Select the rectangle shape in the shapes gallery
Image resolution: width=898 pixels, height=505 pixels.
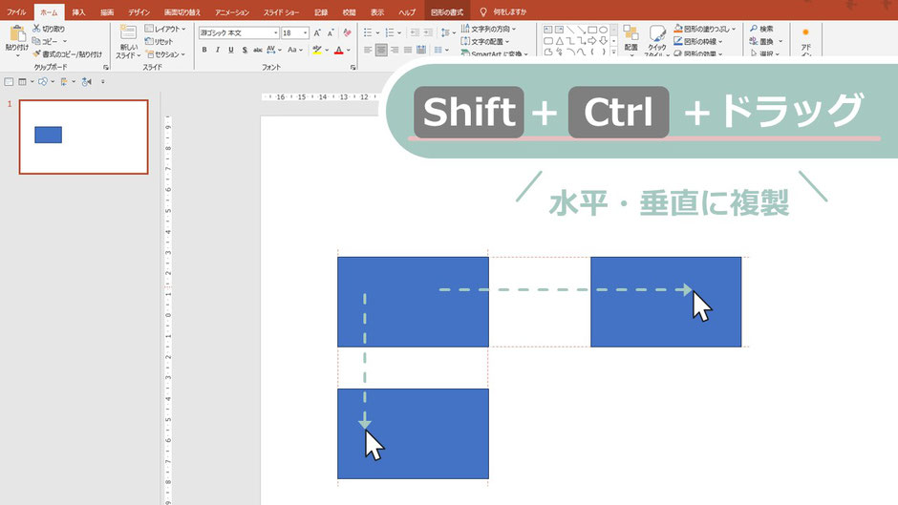point(592,30)
